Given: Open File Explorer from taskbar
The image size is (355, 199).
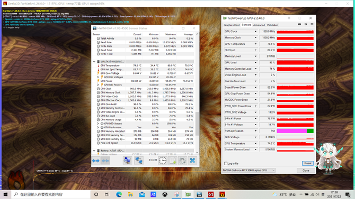Looking at the screenshot, I should 130,194.
